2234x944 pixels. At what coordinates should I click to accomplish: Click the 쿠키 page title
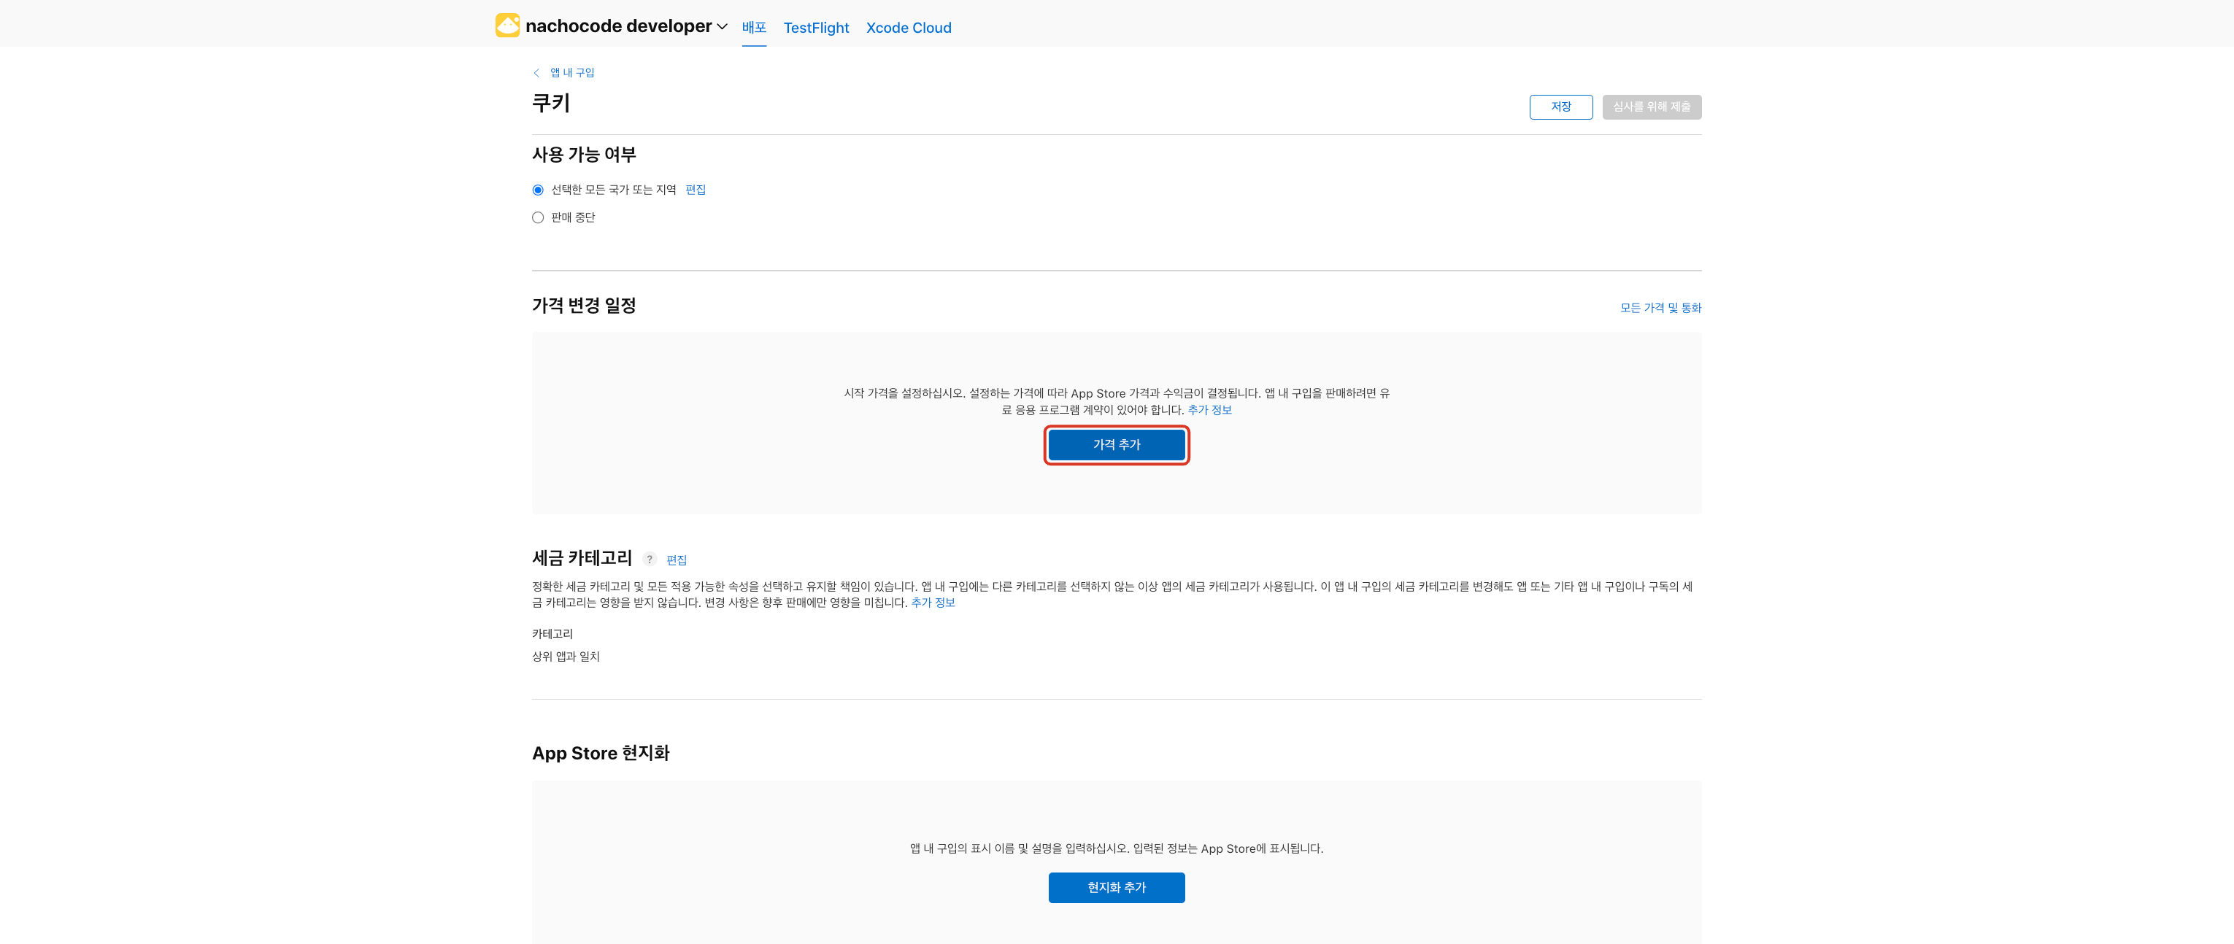551,103
